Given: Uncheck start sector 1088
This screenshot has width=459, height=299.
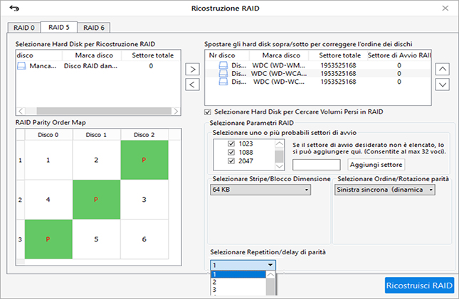Looking at the screenshot, I should [x=231, y=152].
